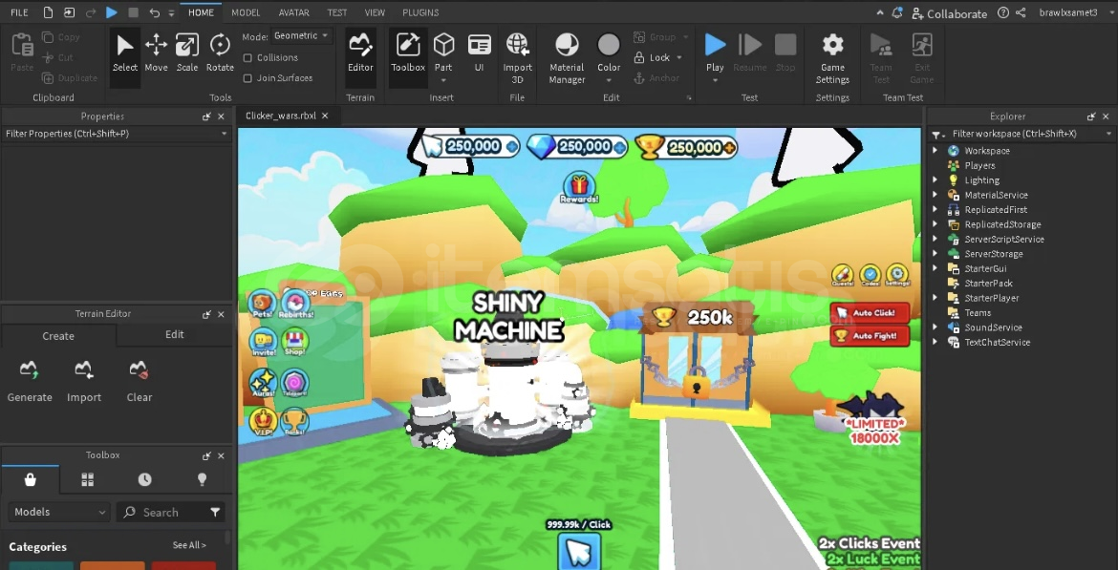Expand the SoundService tree node

click(x=935, y=327)
